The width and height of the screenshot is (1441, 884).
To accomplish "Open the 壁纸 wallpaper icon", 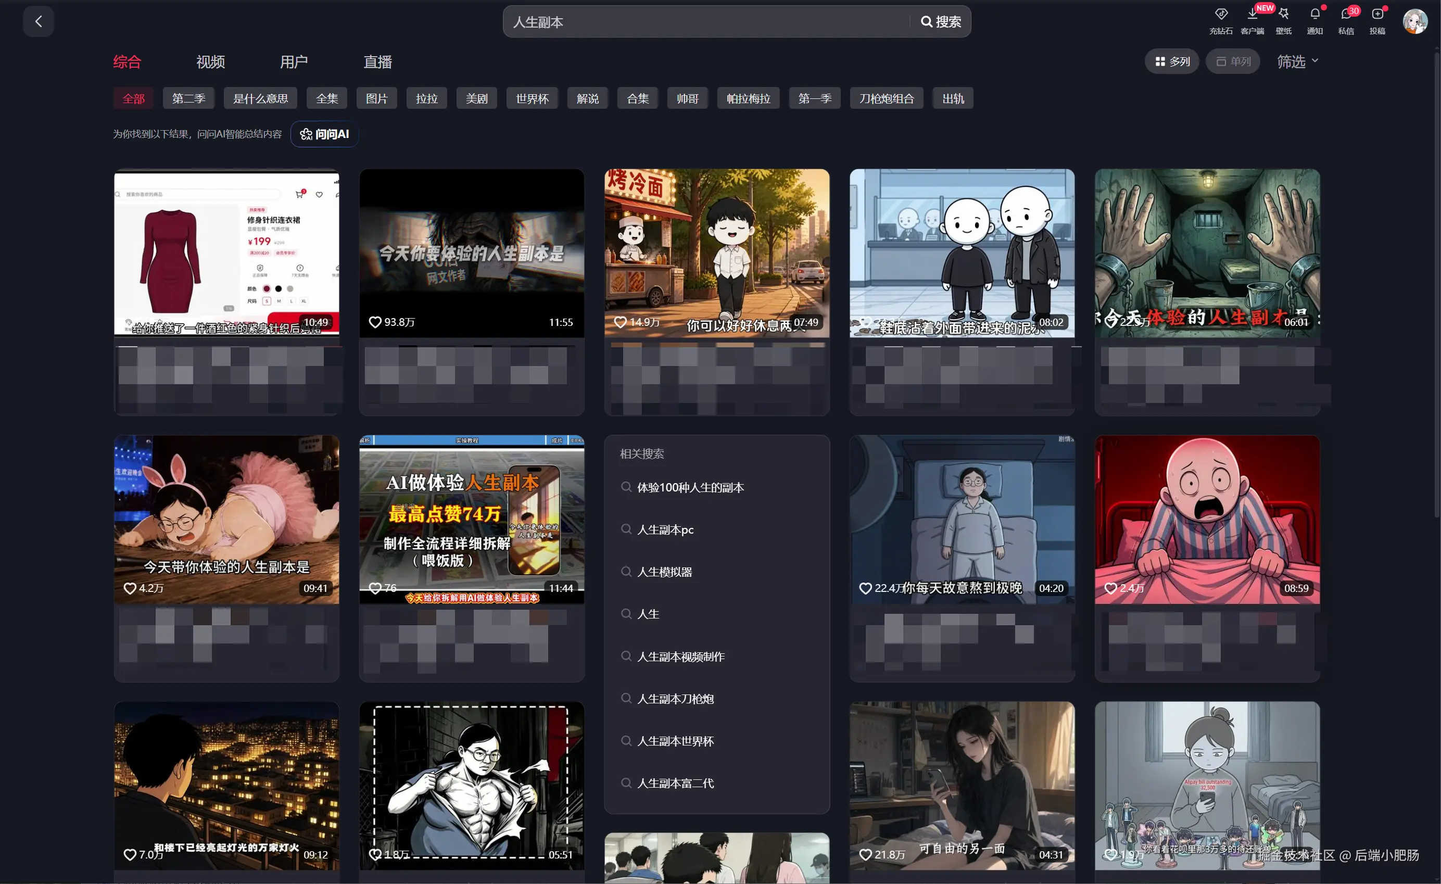I will pos(1284,20).
